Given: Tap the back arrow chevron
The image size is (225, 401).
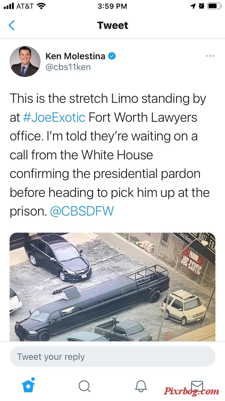Looking at the screenshot, I should point(12,25).
